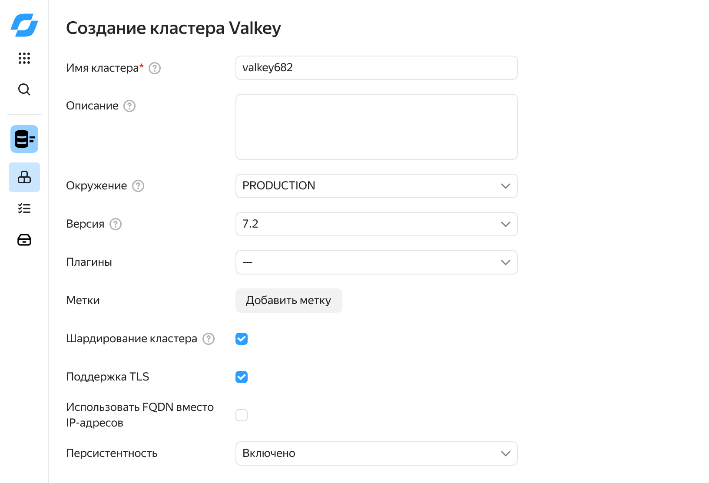The width and height of the screenshot is (709, 483).
Task: Click the Yandex Cloud logo icon
Action: [x=24, y=25]
